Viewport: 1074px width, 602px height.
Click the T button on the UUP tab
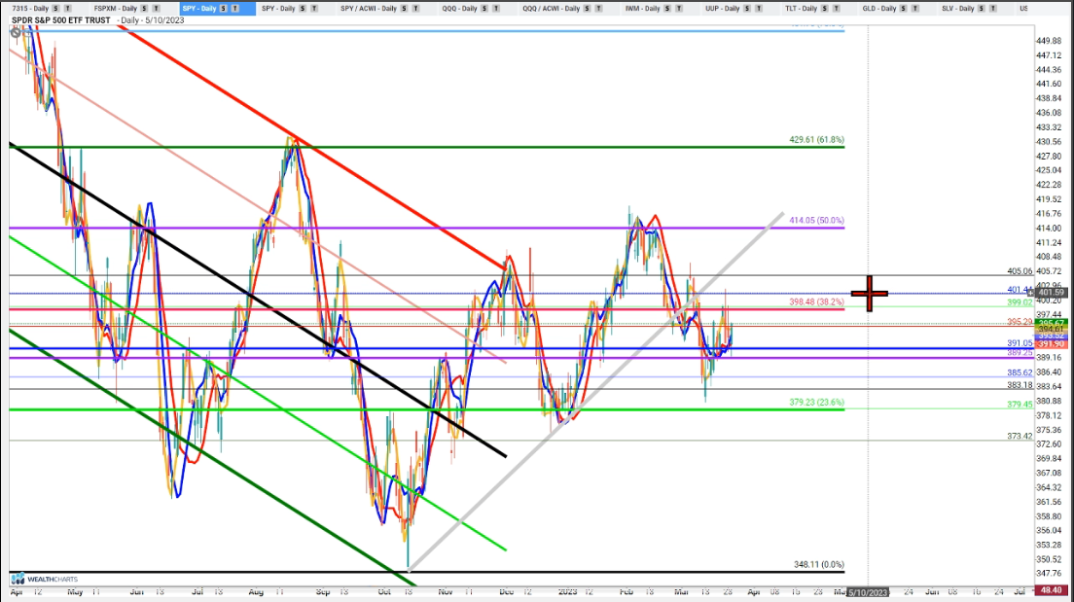click(x=759, y=8)
